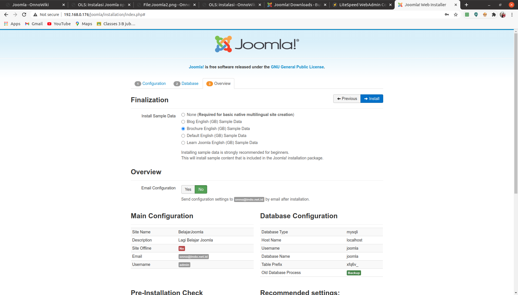This screenshot has height=295, width=518.
Task: Open the Chrome three-dot menu
Action: [x=512, y=15]
